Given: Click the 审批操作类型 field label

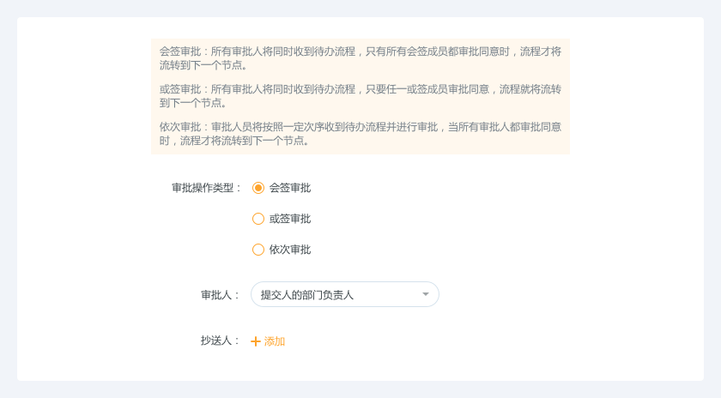Looking at the screenshot, I should click(207, 188).
